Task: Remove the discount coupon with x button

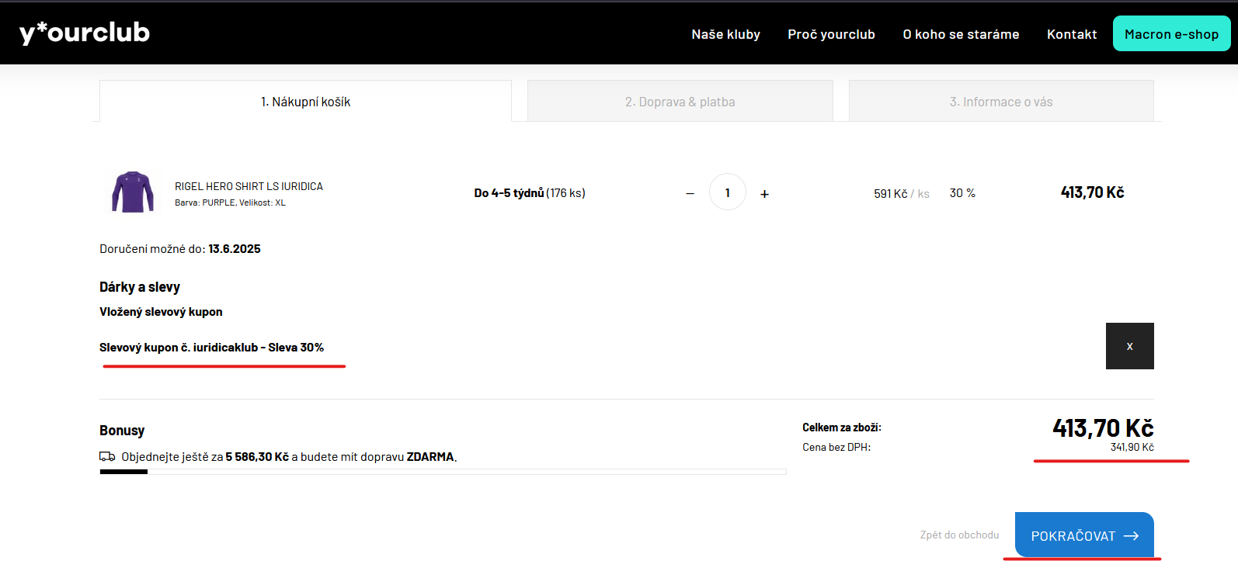Action: pos(1129,346)
